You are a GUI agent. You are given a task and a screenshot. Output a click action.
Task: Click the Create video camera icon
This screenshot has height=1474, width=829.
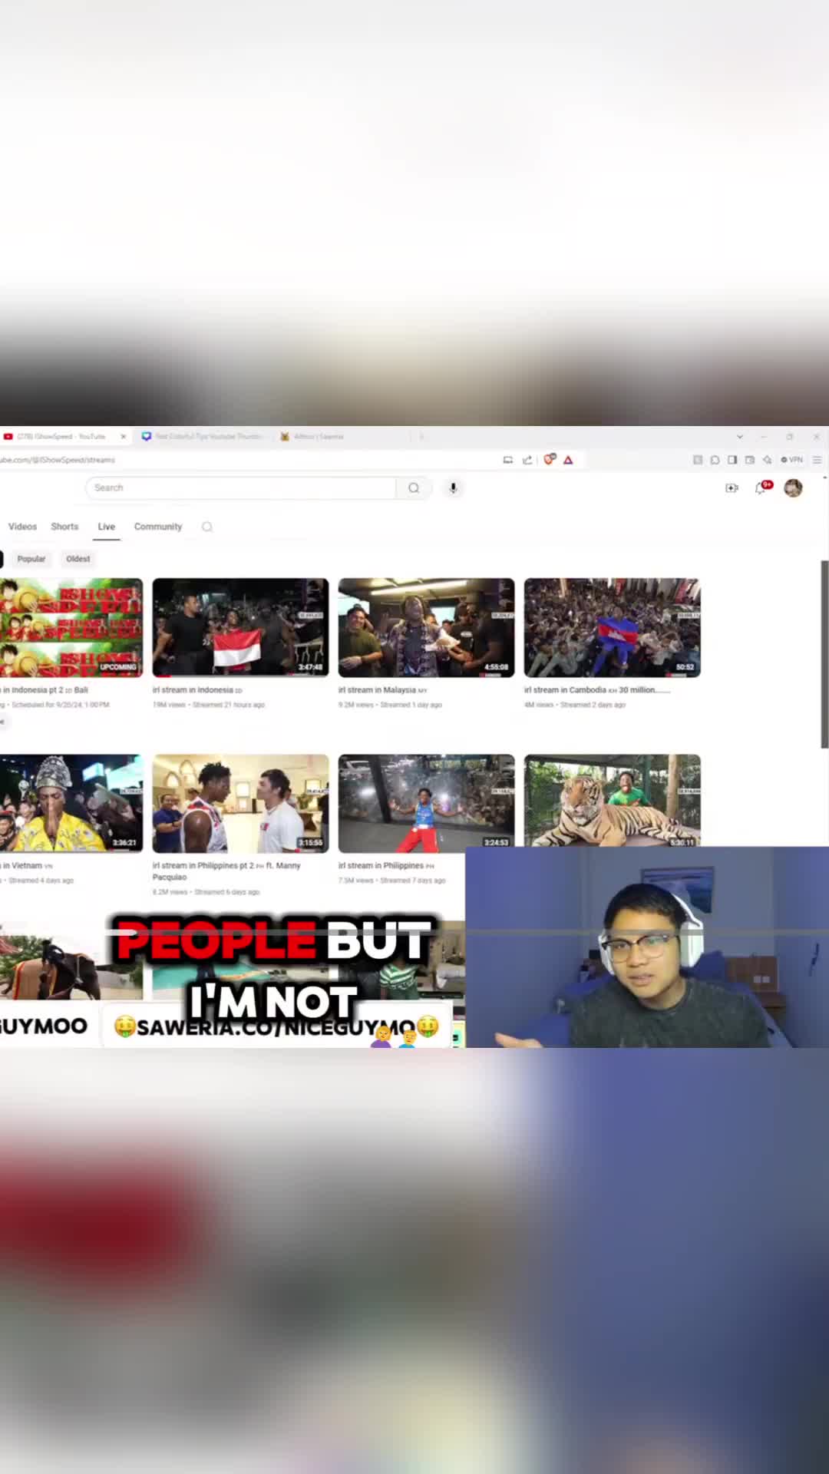pos(732,488)
